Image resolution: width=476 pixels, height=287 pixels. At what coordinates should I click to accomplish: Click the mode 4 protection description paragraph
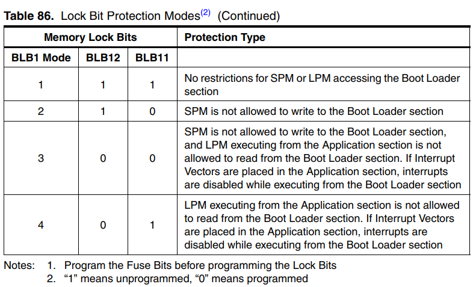[322, 225]
